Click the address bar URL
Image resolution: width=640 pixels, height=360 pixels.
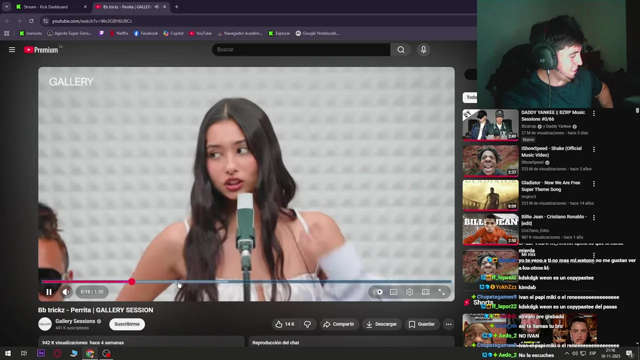point(92,21)
